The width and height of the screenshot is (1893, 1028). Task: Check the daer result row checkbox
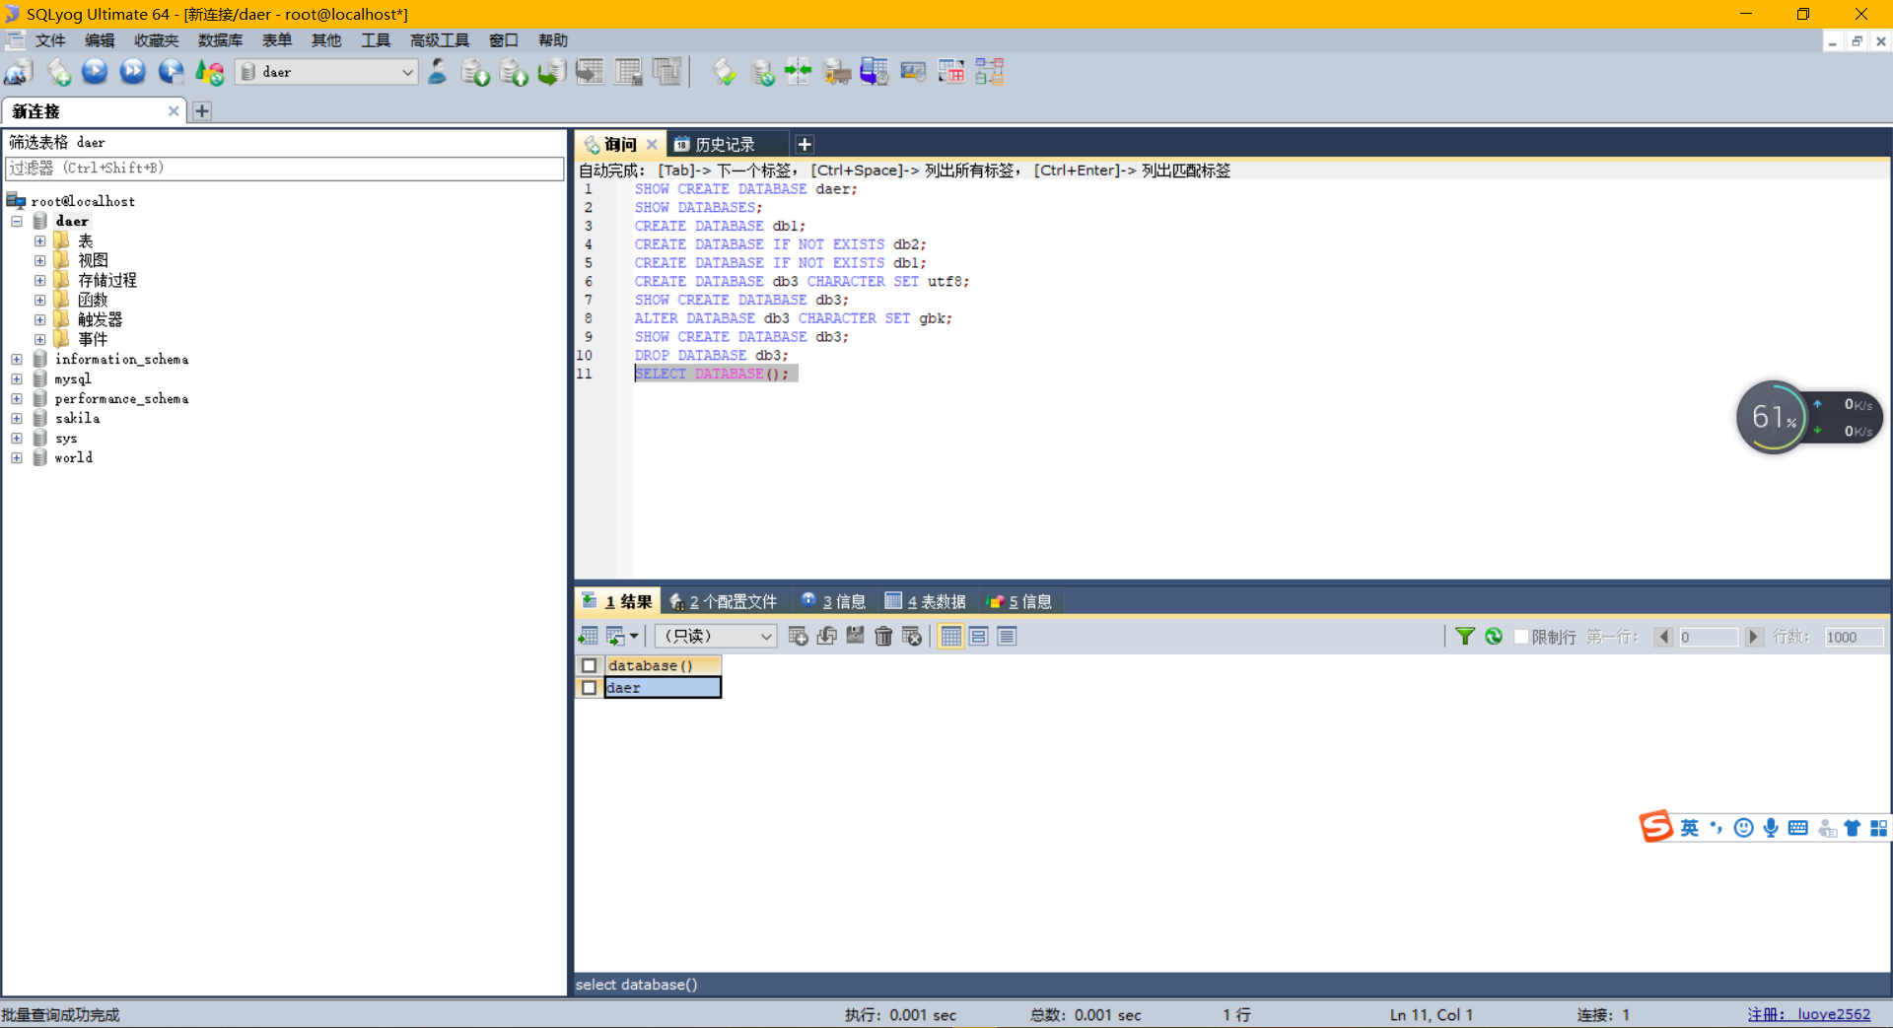(x=590, y=688)
